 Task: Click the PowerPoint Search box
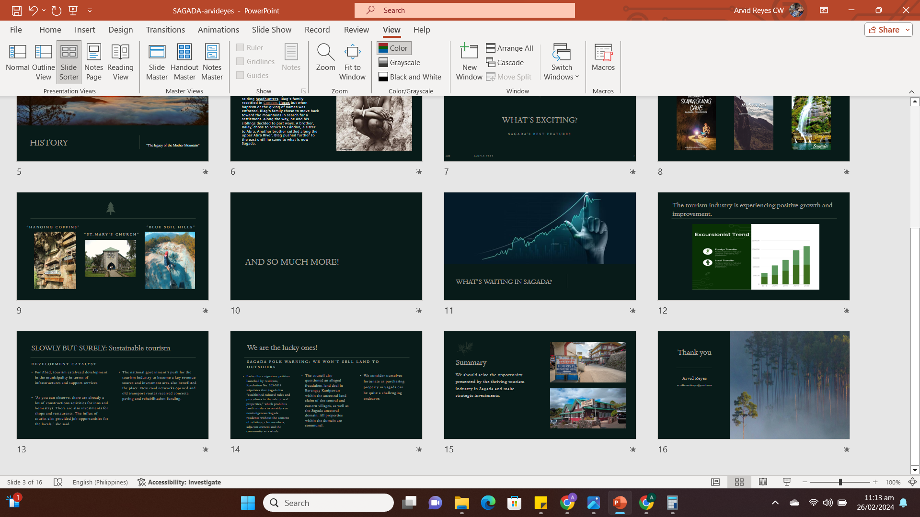464,10
